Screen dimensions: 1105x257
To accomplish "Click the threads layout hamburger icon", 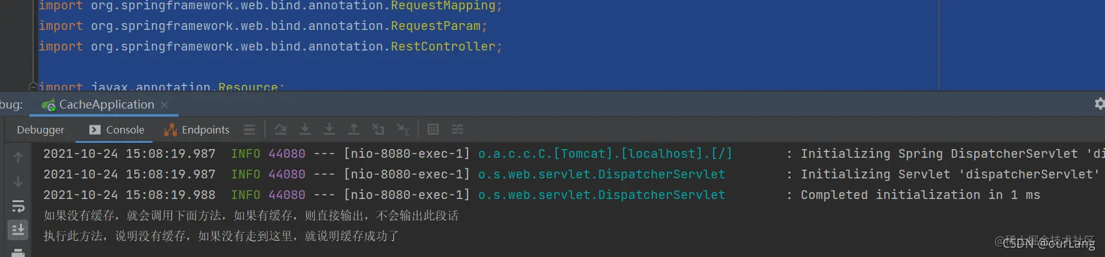I will 249,129.
